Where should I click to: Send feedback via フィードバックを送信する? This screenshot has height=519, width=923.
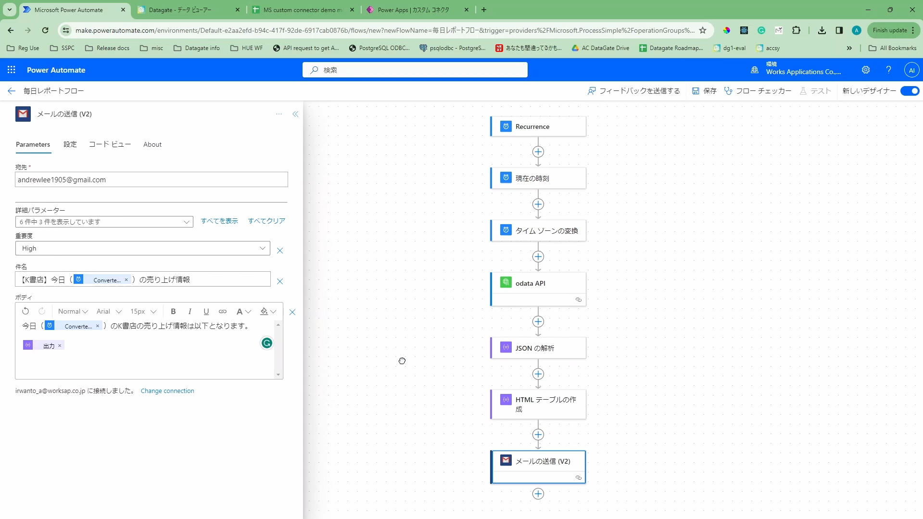tap(634, 91)
